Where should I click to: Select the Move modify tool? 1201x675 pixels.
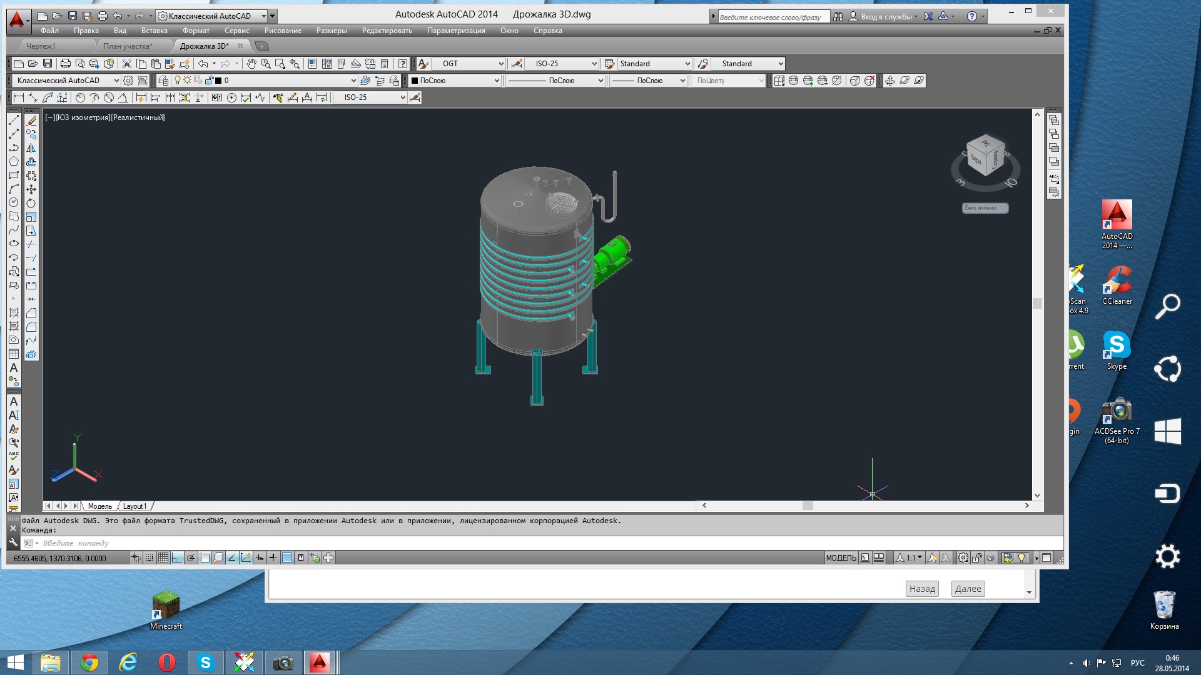point(31,189)
